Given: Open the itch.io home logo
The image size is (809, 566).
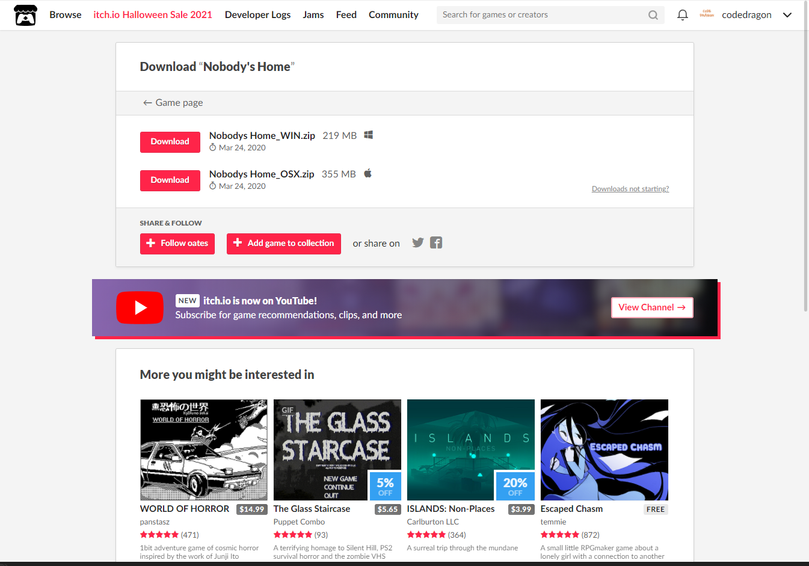Looking at the screenshot, I should pos(25,15).
